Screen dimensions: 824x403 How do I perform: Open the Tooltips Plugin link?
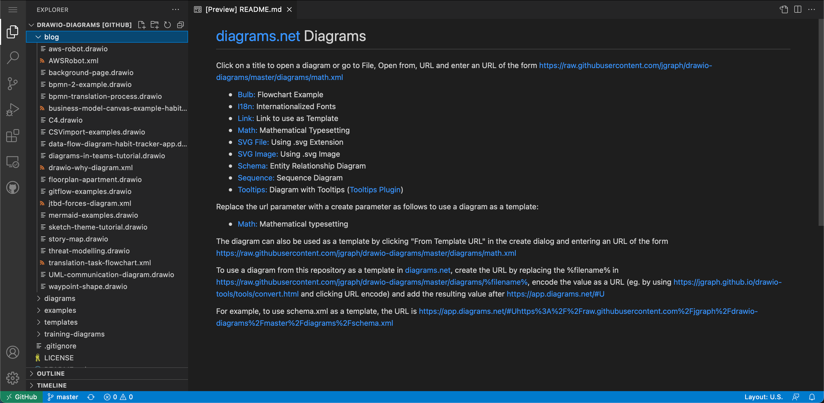coord(375,190)
